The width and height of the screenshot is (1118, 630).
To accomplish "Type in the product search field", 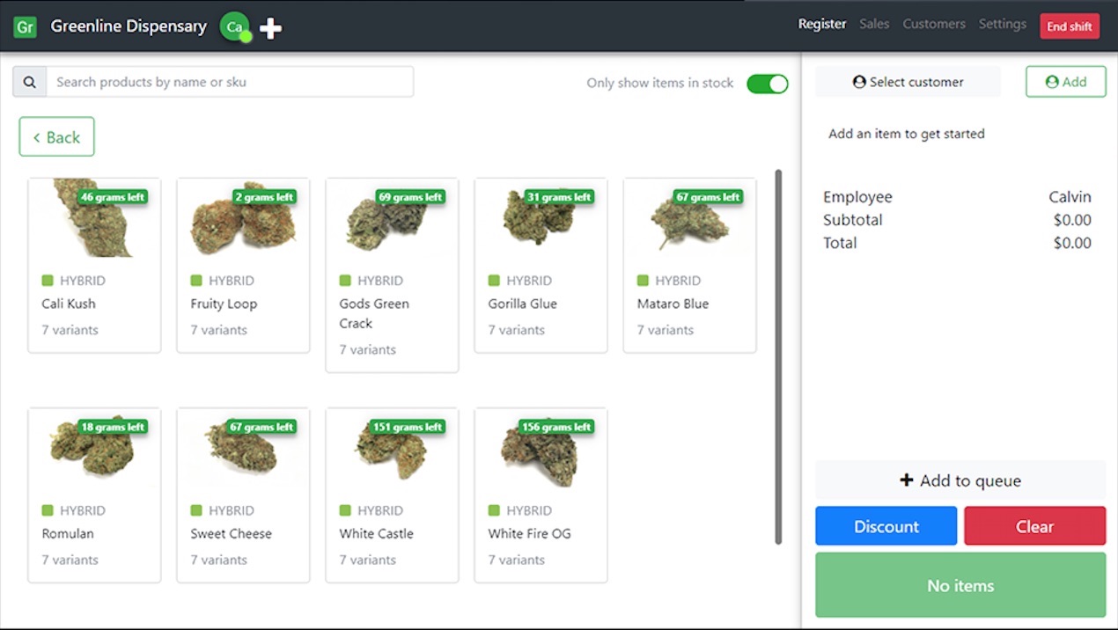I will point(229,82).
